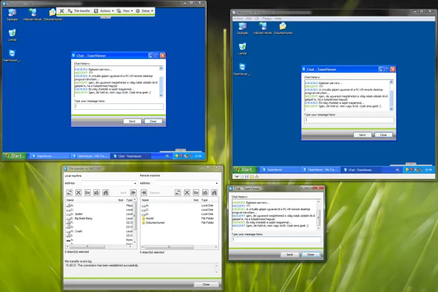Click Parent folder icon in Remote machine toolbar

205,193
